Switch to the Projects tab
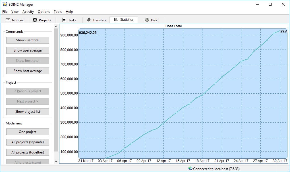This screenshot has width=290, height=172. tap(42, 20)
